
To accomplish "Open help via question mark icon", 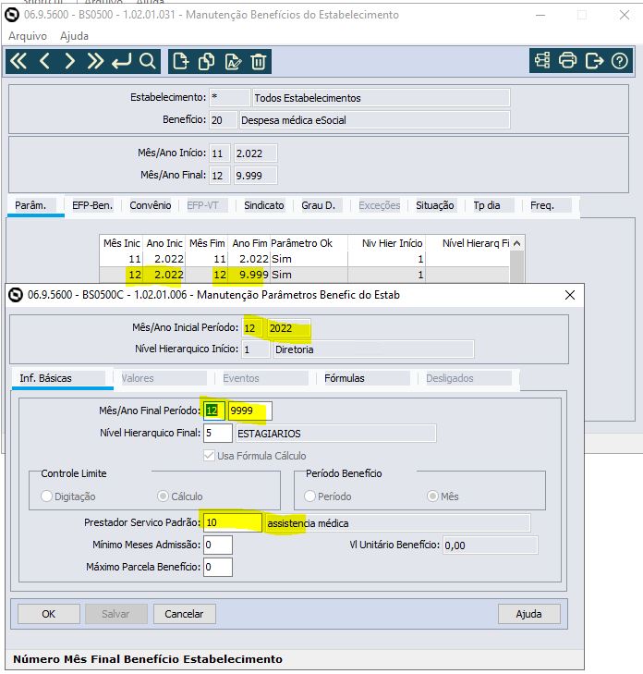I will point(619,61).
